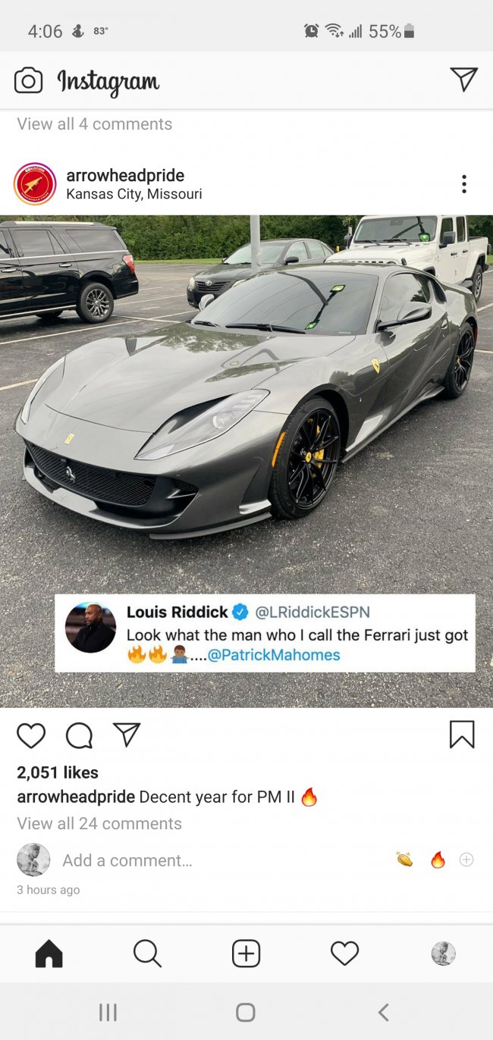The width and height of the screenshot is (493, 1040).
Task: Click View all 4 comments
Action: 95,124
